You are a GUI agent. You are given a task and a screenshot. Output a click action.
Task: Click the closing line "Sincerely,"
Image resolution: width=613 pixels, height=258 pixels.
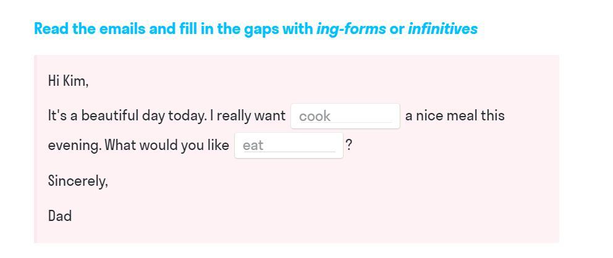pyautogui.click(x=78, y=181)
